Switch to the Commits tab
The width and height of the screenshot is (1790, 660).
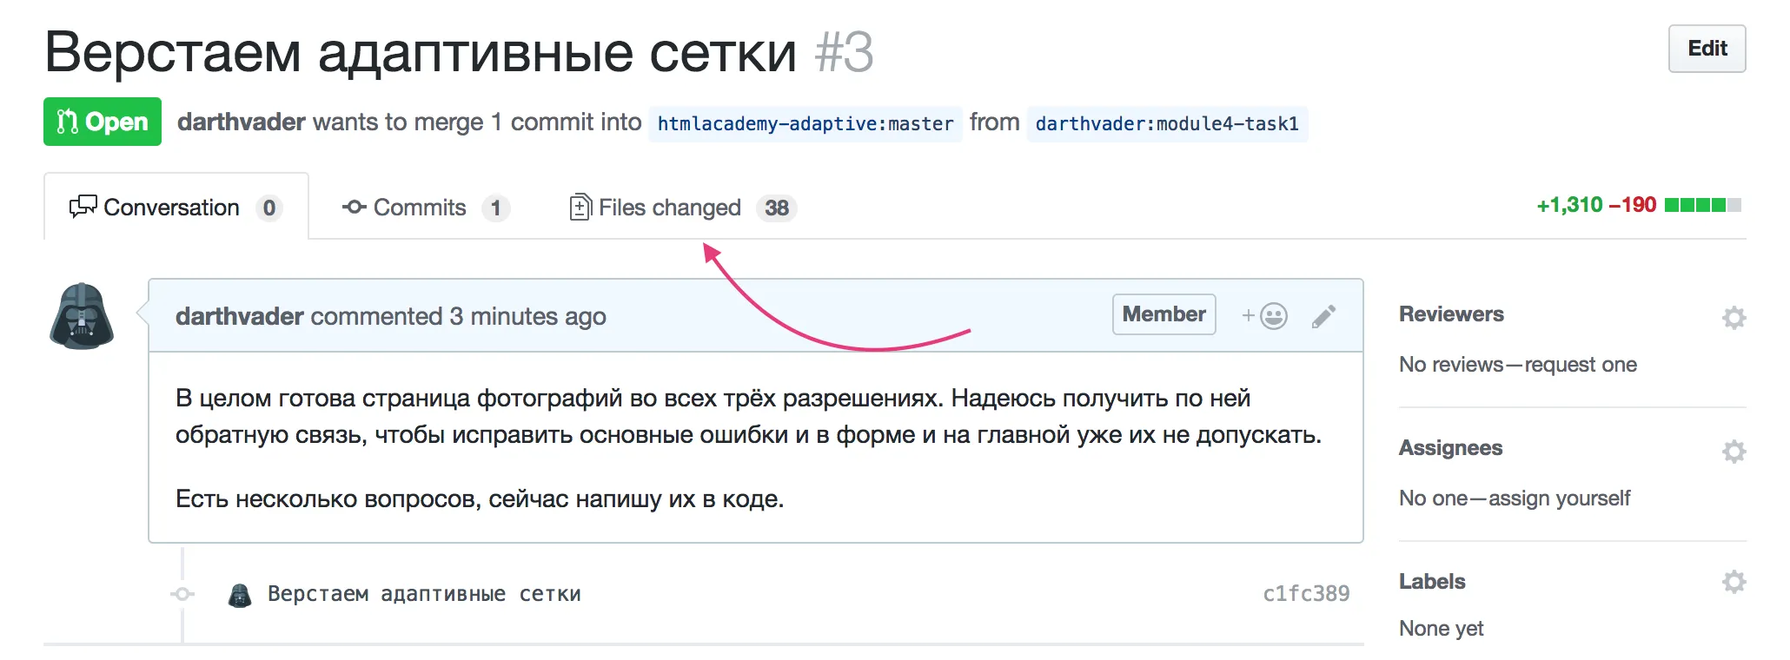[420, 207]
